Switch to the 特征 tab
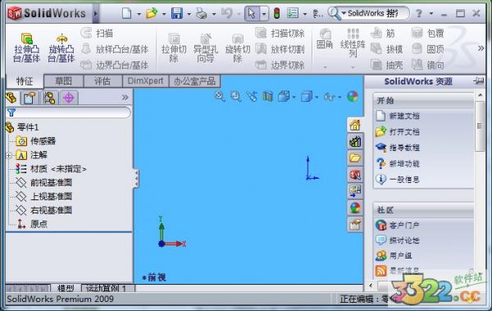This screenshot has width=492, height=311. [25, 81]
